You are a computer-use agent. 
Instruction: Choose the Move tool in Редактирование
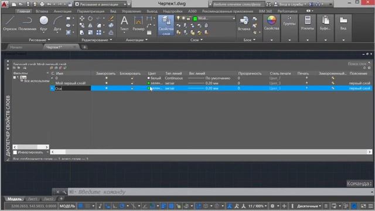tap(82, 18)
